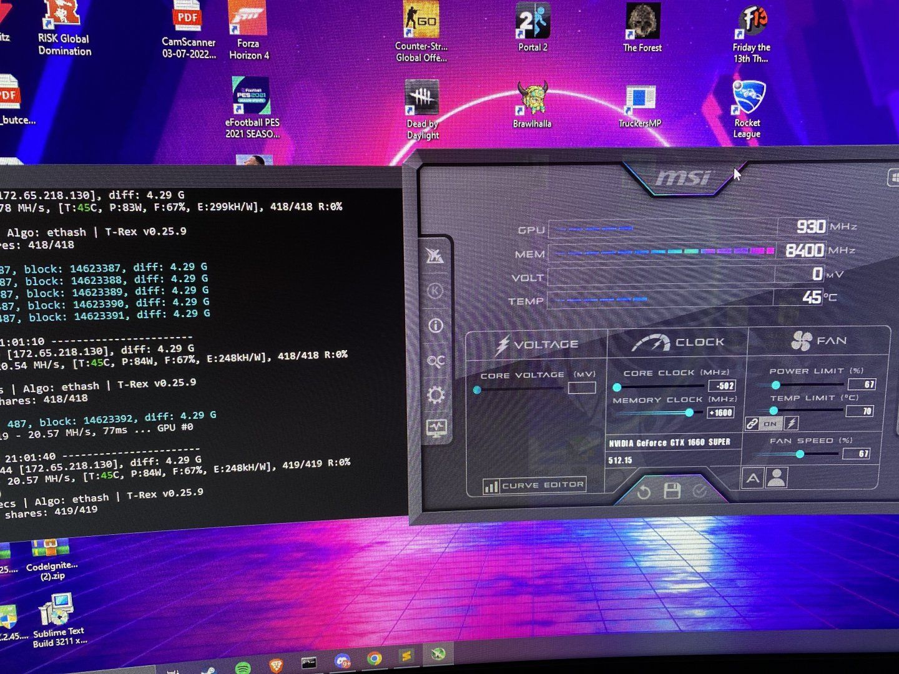Screen dimensions: 899x674
Task: Select the eFootball PES 2021 shortcut
Action: [252, 108]
